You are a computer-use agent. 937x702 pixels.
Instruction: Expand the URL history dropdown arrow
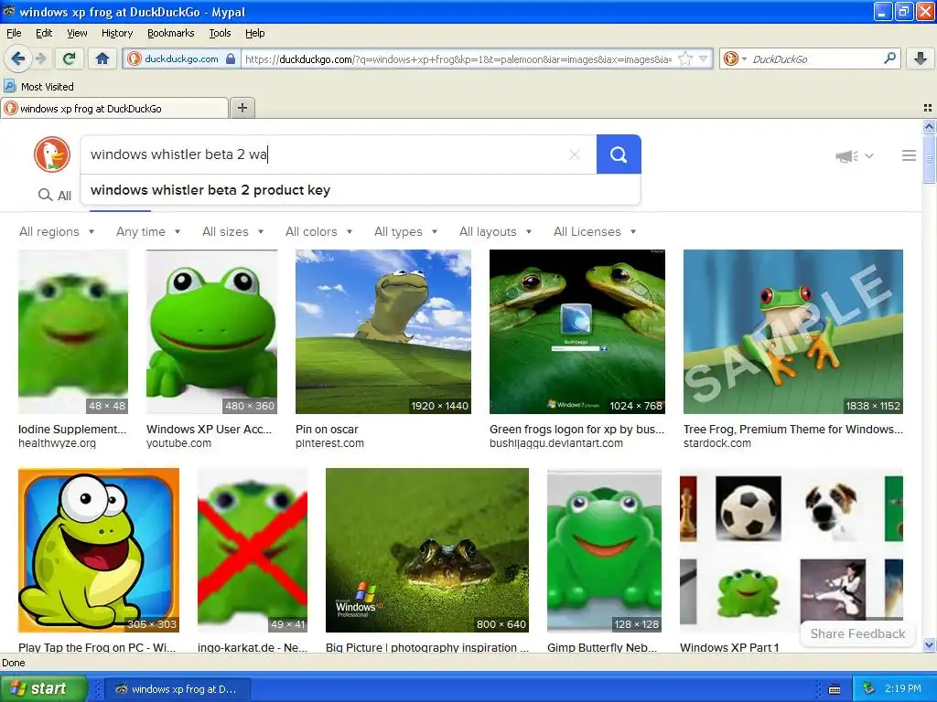click(704, 59)
